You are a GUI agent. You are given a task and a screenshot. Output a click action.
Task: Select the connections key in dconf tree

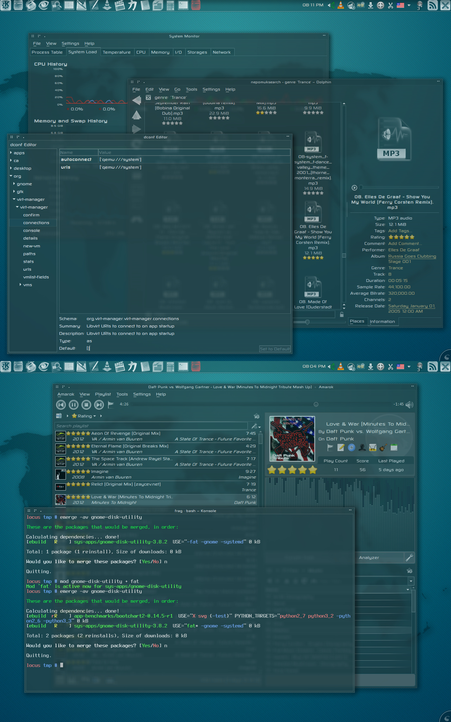(x=36, y=223)
